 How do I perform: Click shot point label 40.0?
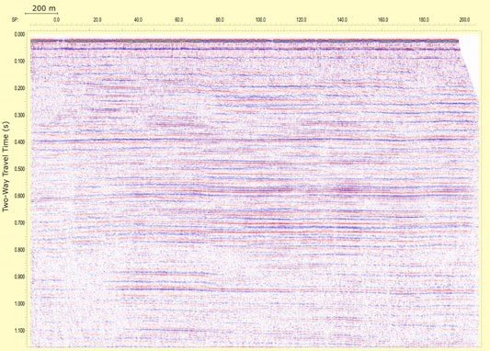138,20
